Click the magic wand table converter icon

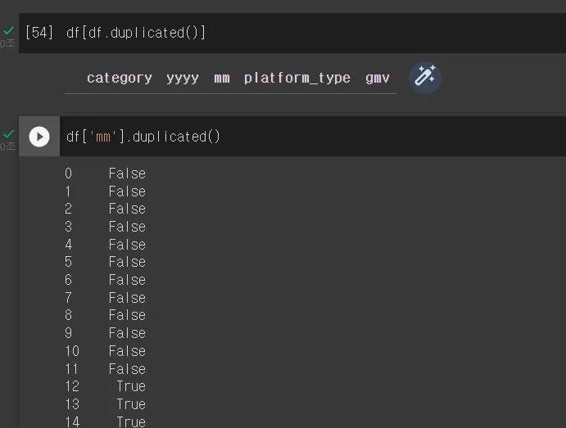(425, 77)
